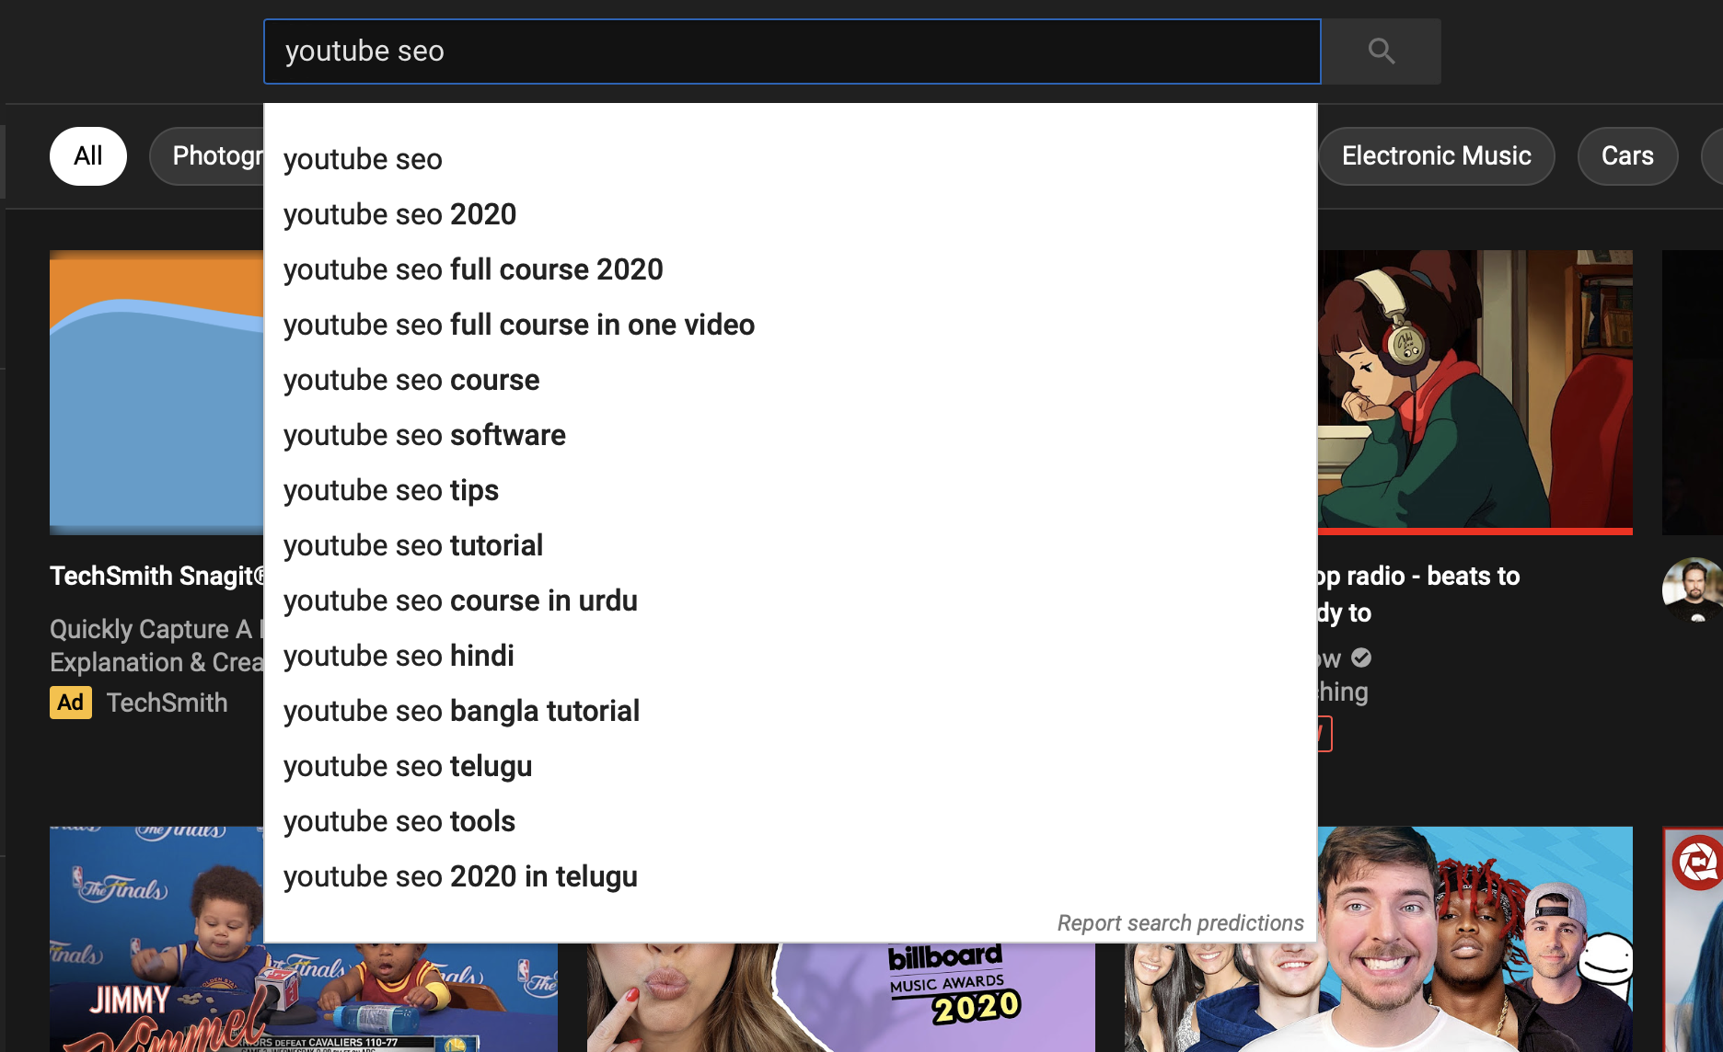Viewport: 1723px width, 1052px height.
Task: Click into the youtube seo search field
Action: coord(792,51)
